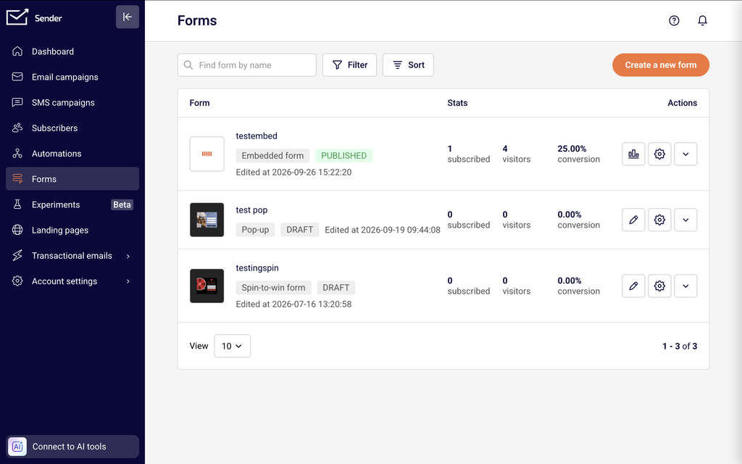
Task: Click the PUBLISHED status badge
Action: point(344,156)
